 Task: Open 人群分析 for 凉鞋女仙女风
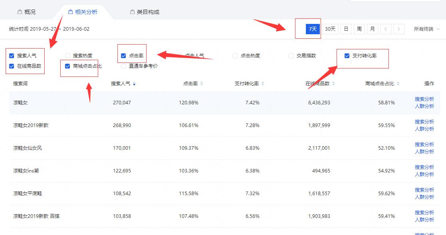coord(424,152)
